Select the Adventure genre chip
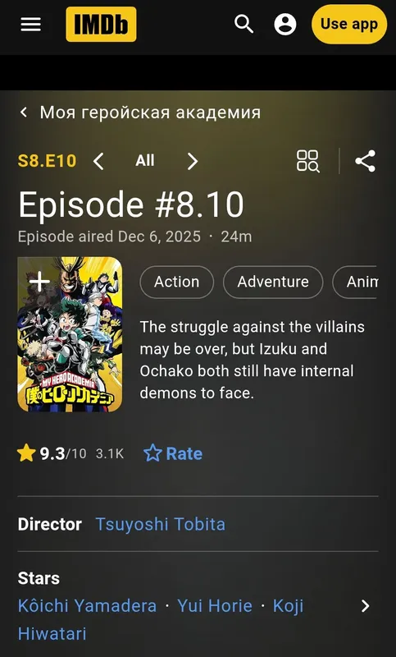 tap(273, 282)
